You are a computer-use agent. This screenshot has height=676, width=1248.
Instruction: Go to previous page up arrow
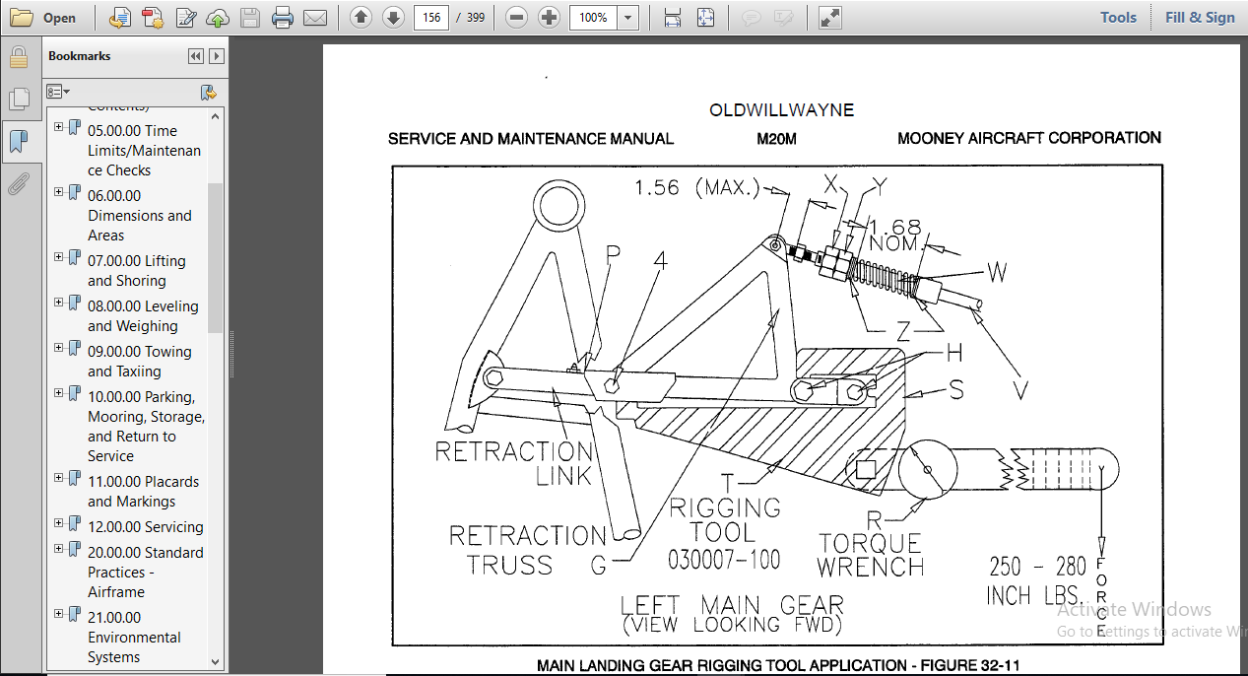click(x=361, y=18)
